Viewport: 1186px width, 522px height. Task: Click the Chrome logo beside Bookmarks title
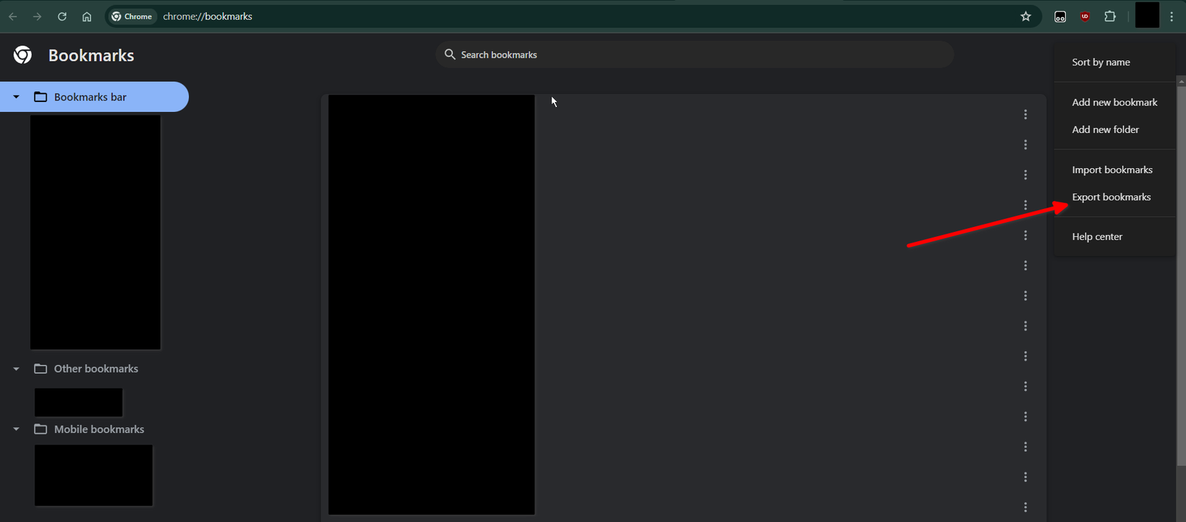point(22,55)
